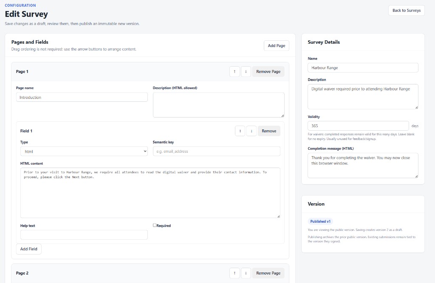
Task: Click the CONFIGURATION breadcrumb label
Action: coord(20,5)
